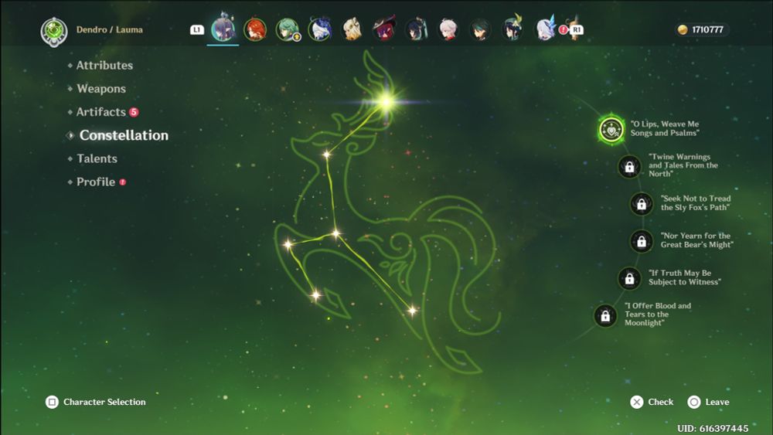The width and height of the screenshot is (773, 435).
Task: Click the lock icon beside 'If Truth May Be'
Action: (x=629, y=278)
